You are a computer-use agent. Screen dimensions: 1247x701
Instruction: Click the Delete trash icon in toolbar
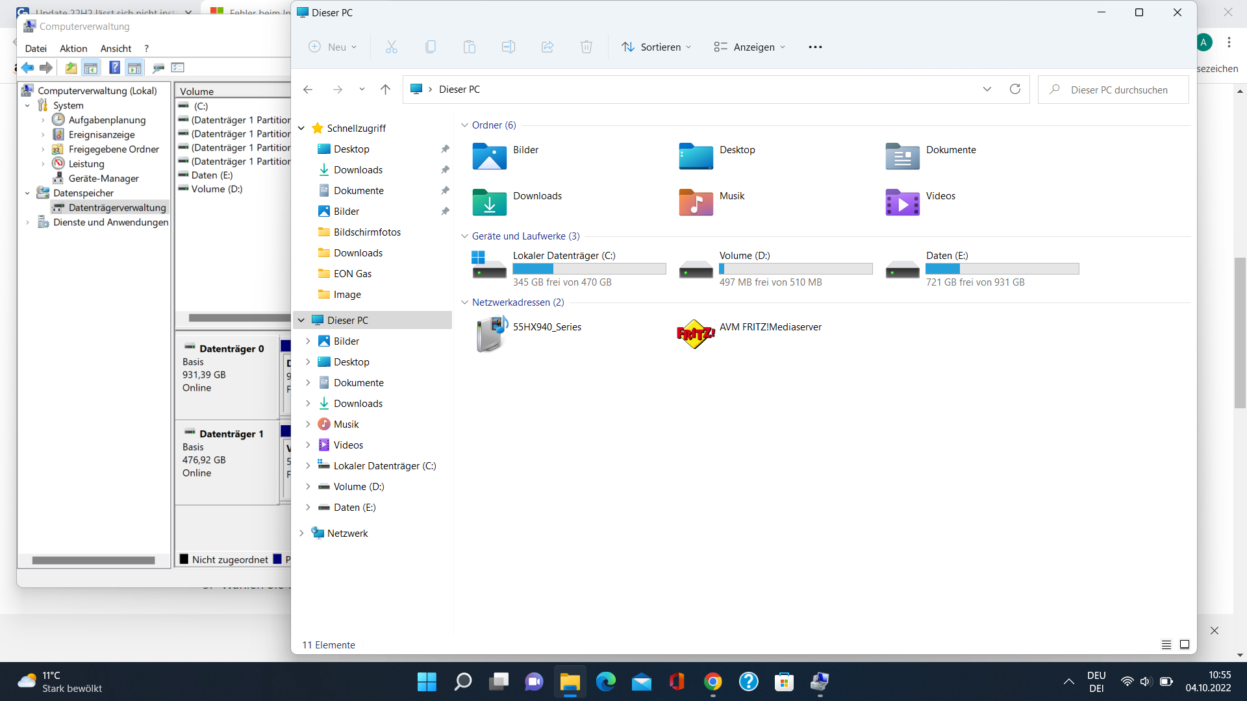pos(586,47)
